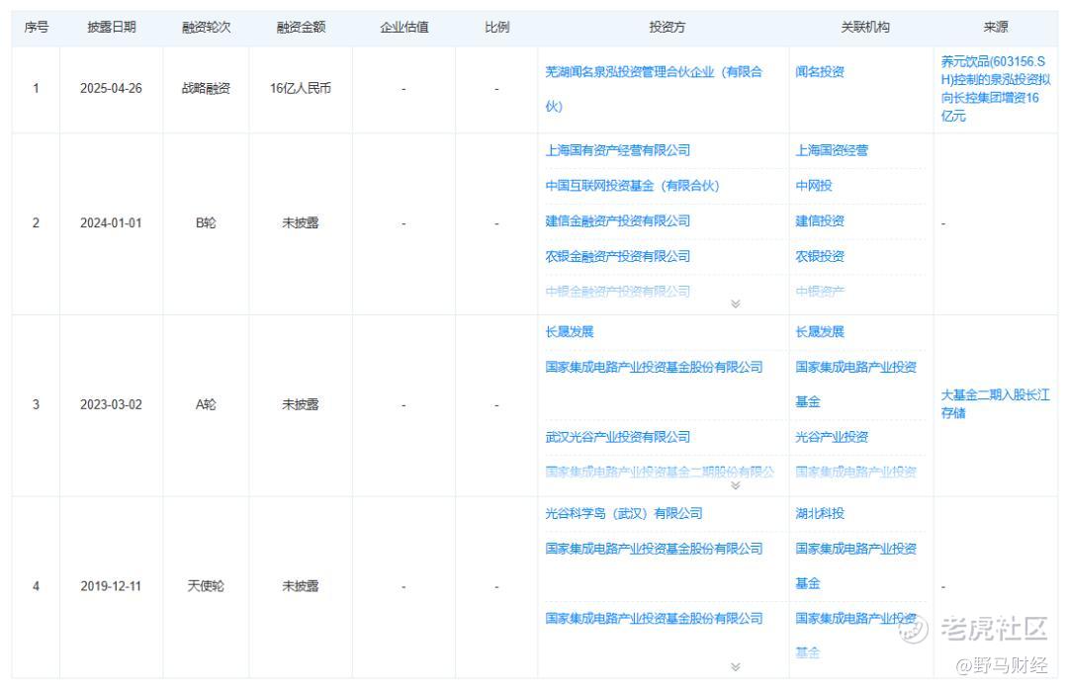1068x690 pixels.
Task: Open 武汉光谷产业投资有限公司 link
Action: (617, 437)
